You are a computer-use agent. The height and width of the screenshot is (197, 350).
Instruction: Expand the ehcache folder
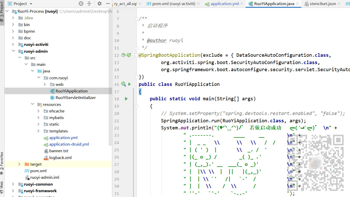point(38,111)
